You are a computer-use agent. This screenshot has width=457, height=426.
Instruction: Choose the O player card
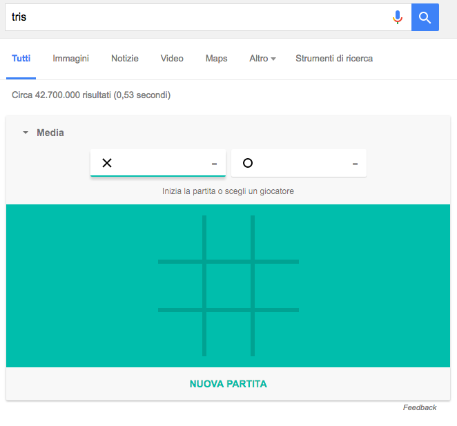(298, 163)
